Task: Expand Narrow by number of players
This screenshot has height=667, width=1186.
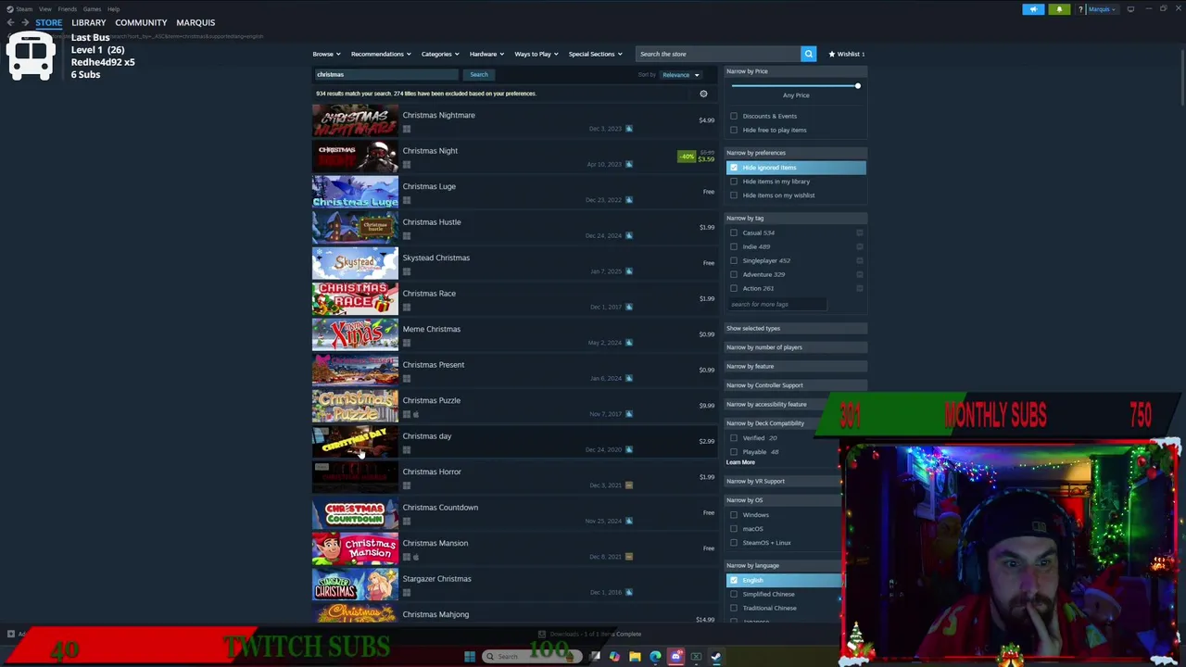Action: click(x=795, y=347)
